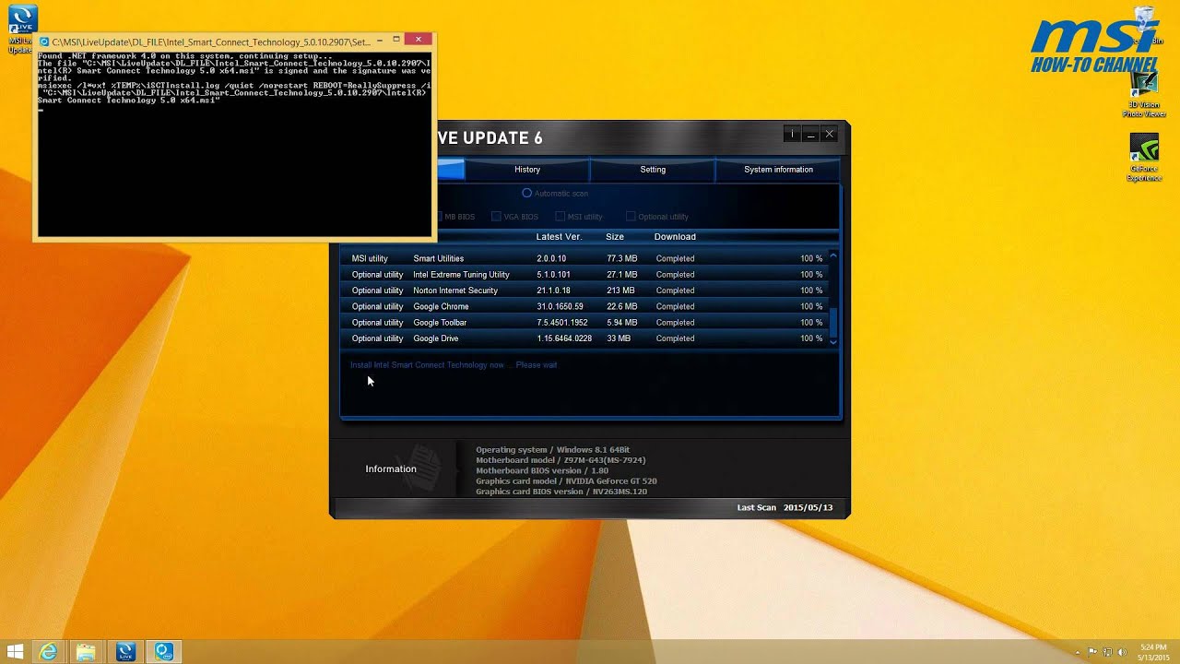Select the Norton Internet Security row
1180x664 pixels.
point(586,290)
